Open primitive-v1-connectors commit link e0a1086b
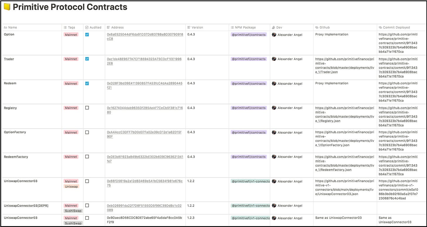 click(398, 190)
